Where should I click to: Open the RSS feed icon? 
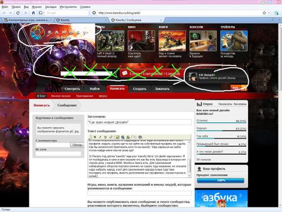[x=239, y=88]
